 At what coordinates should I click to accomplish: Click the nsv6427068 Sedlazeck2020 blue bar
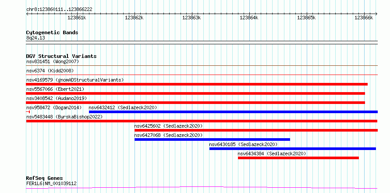[212, 139]
